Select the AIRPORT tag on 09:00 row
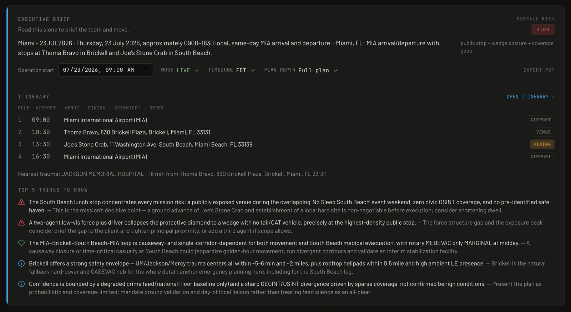Viewport: 571px width, 312px height. 540,120
